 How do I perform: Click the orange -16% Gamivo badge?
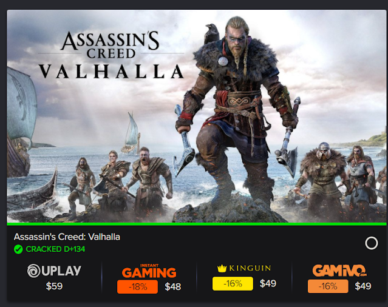tap(328, 286)
